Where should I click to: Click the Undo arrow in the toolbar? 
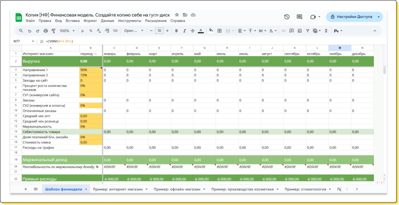29,31
